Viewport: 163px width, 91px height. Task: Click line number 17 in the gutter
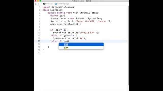(x=39, y=53)
